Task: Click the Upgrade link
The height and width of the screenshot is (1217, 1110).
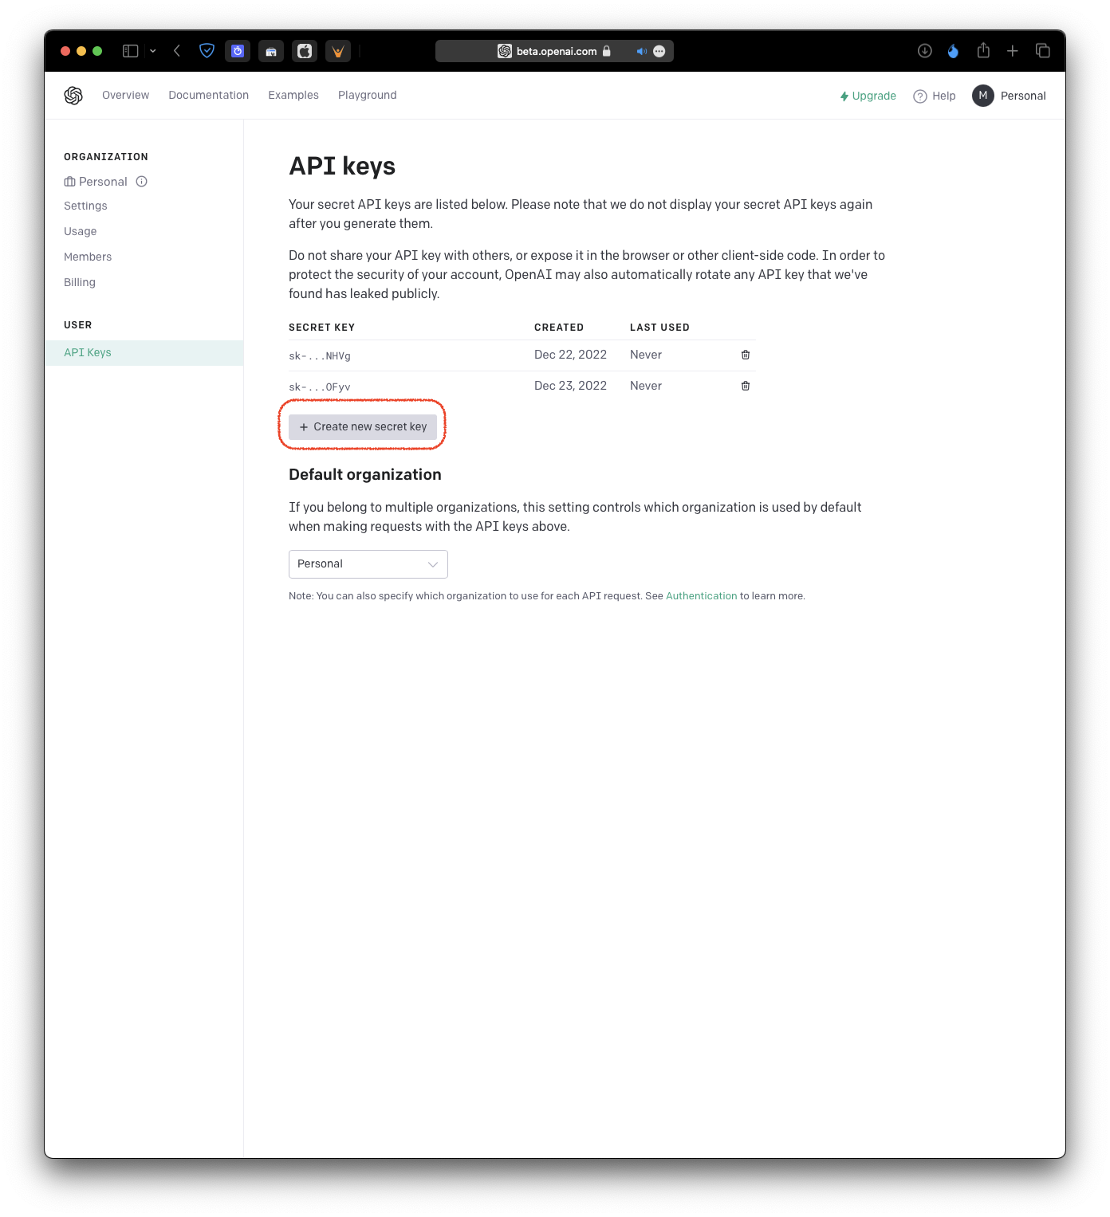Action: coord(868,96)
